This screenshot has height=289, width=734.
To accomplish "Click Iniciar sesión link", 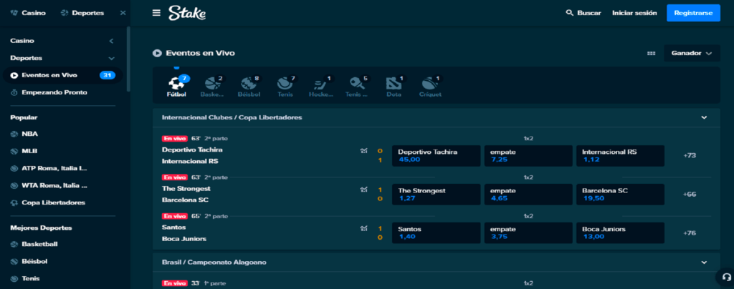I will point(634,13).
